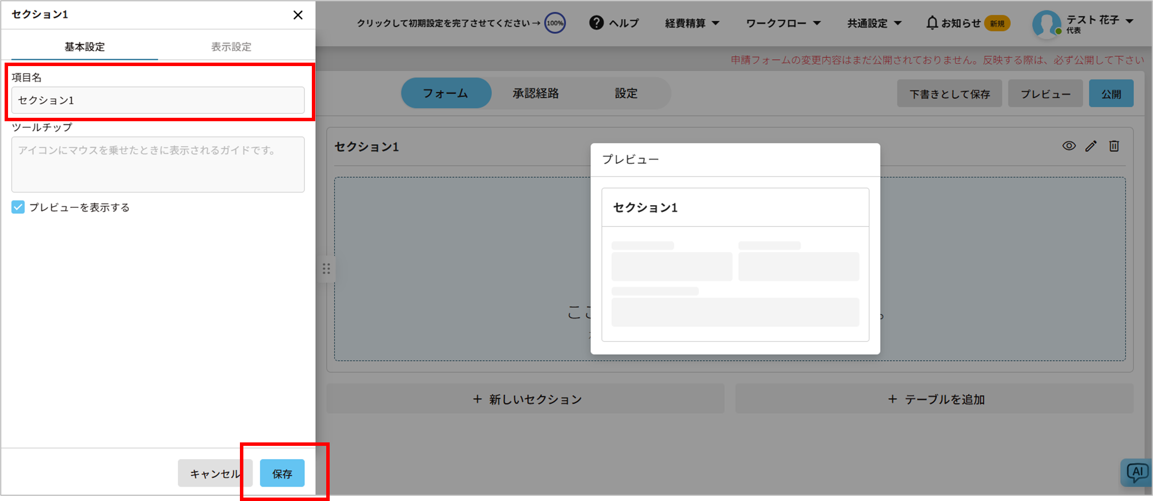Click the drag handle dots icon
Screen dimensions: 1153x501
326,269
